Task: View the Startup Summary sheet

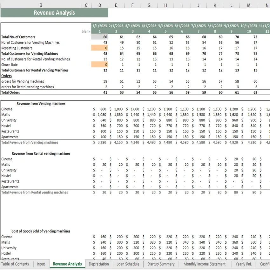Action: point(161,264)
